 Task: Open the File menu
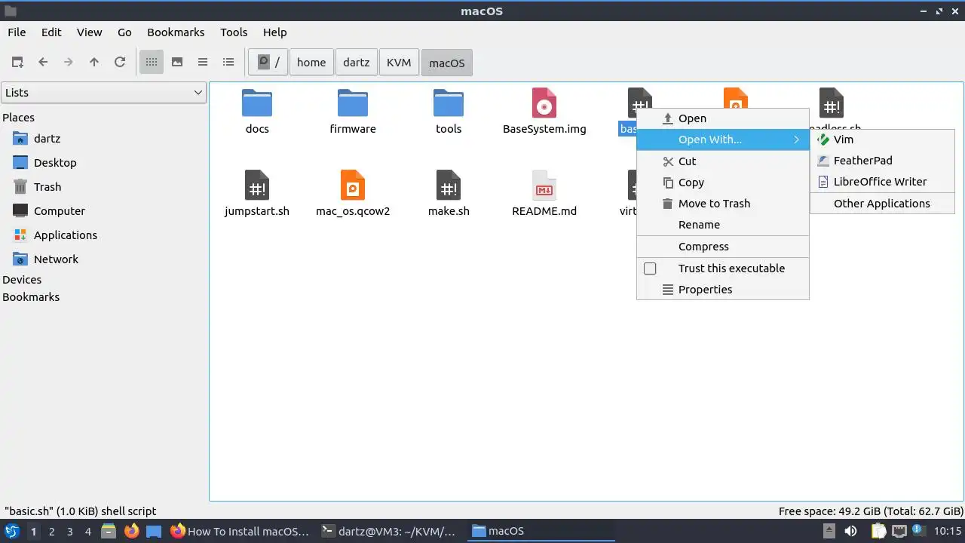17,32
